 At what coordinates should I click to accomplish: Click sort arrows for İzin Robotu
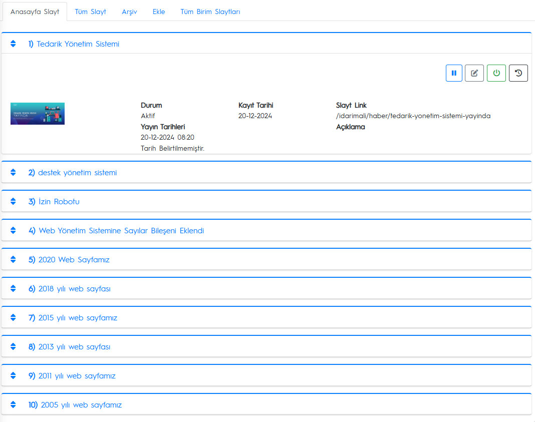coord(13,201)
